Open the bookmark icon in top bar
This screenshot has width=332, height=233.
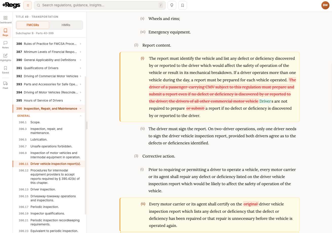pyautogui.click(x=183, y=5)
